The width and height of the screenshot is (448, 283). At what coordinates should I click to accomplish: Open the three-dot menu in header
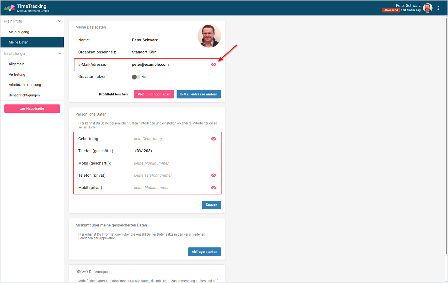[x=438, y=8]
